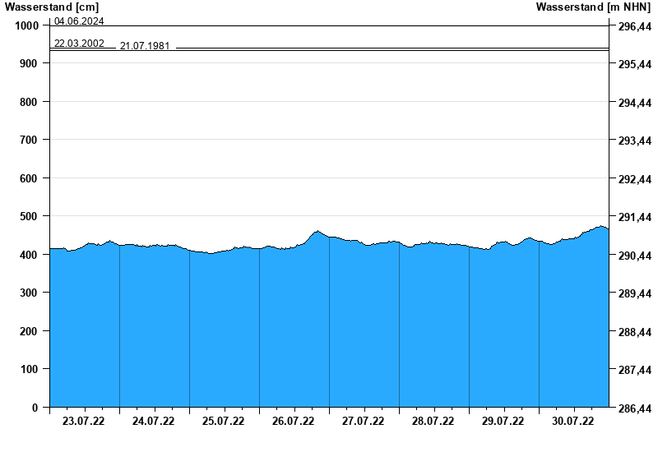658x452 pixels.
Task: Select the 23.07.22 date label
Action: [x=84, y=422]
